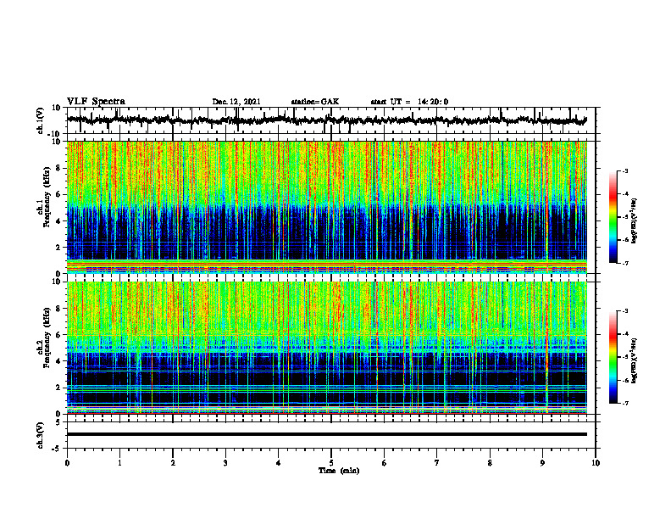
Task: Click the ch.2 spectrogram color scale bar
Action: [613, 357]
